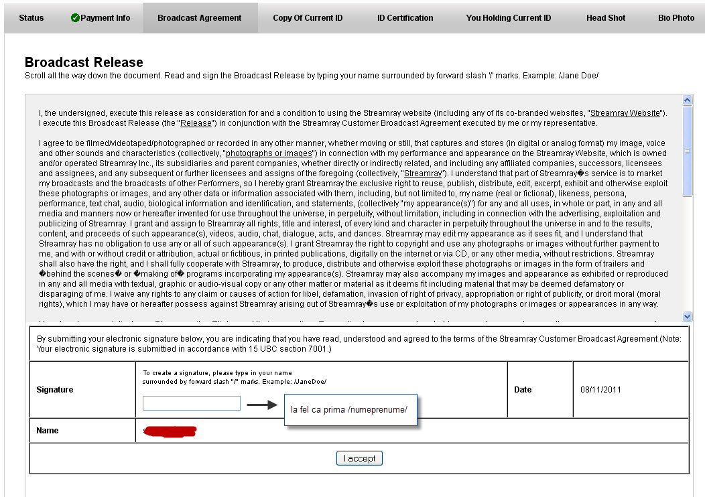Click the Date label cell
Viewport: 705px width, 497px height.
523,390
